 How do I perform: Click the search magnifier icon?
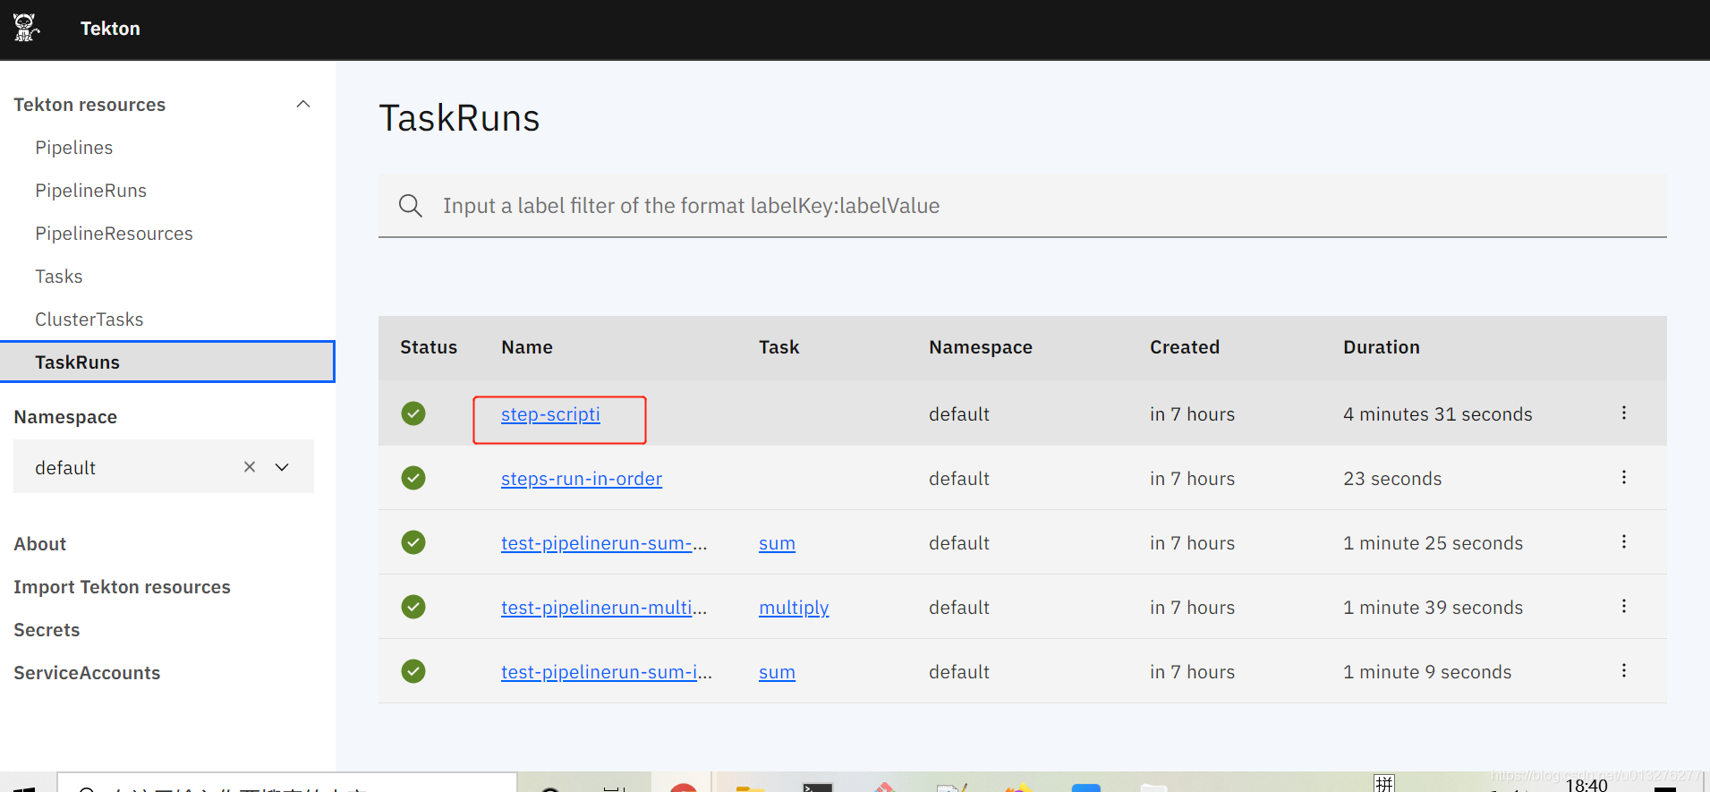[x=411, y=206]
